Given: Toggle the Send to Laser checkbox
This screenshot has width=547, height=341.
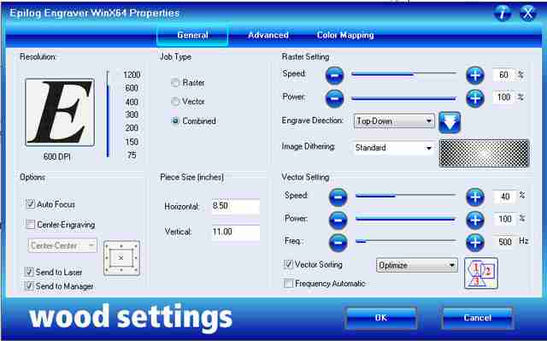Looking at the screenshot, I should 28,272.
